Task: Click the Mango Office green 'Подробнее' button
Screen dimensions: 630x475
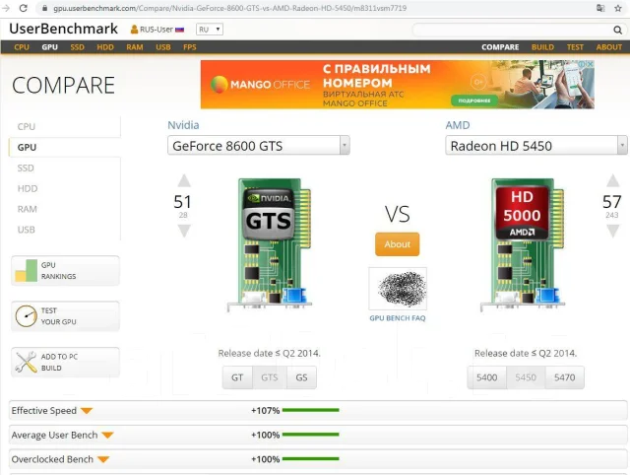Action: click(474, 101)
